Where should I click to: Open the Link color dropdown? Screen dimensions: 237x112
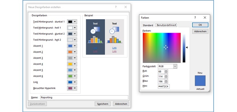coord(72,82)
